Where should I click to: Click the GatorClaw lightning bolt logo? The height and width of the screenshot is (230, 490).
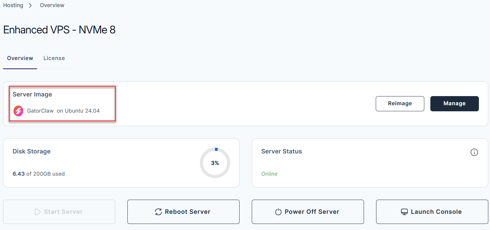coord(18,111)
